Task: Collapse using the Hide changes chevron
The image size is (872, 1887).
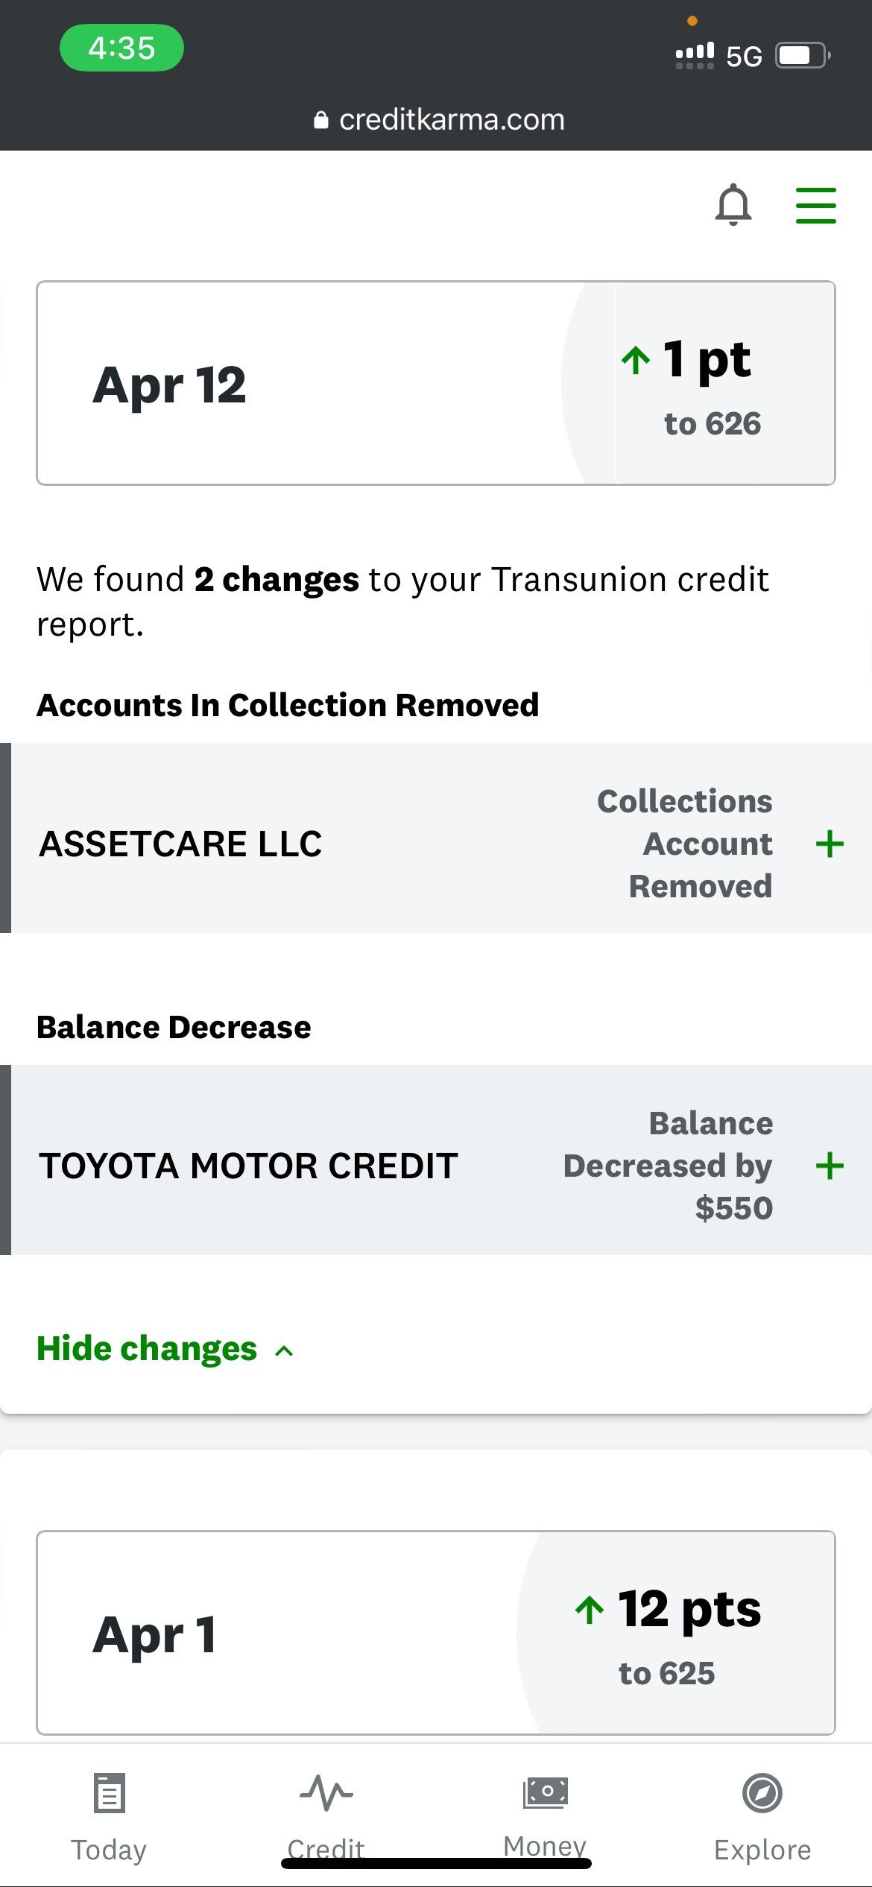Action: click(x=284, y=1351)
